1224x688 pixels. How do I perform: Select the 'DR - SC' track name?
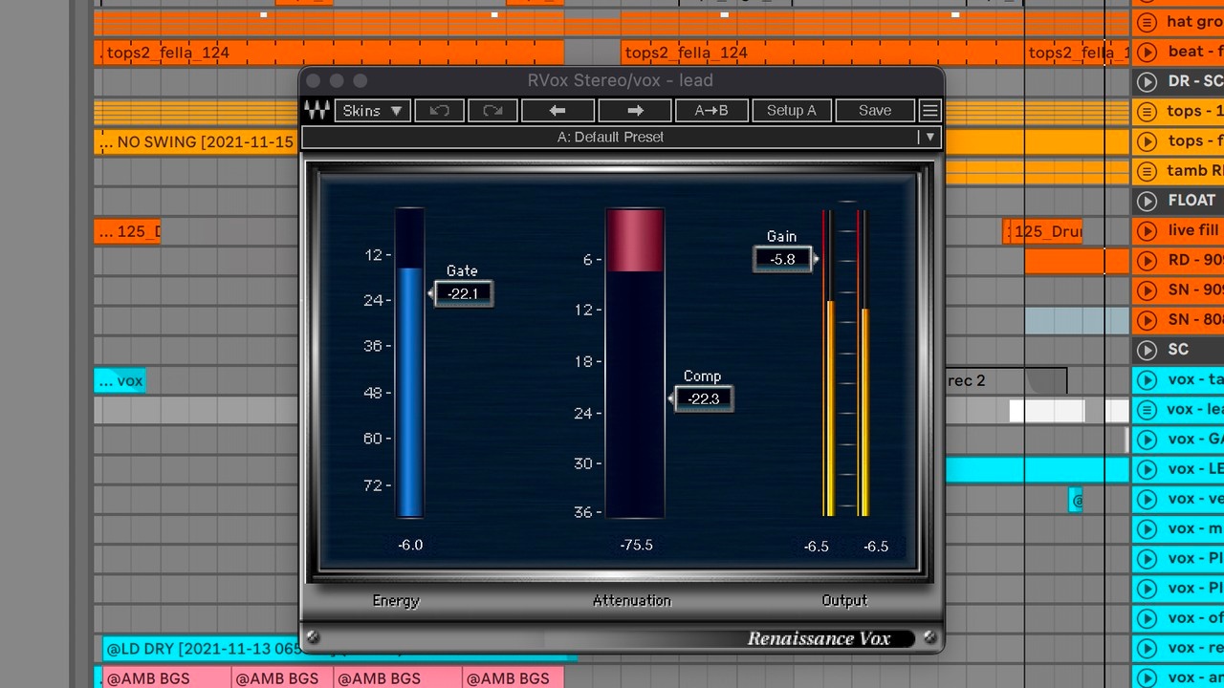[1195, 82]
